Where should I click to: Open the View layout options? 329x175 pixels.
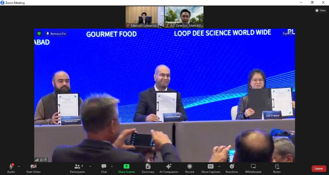point(321,10)
